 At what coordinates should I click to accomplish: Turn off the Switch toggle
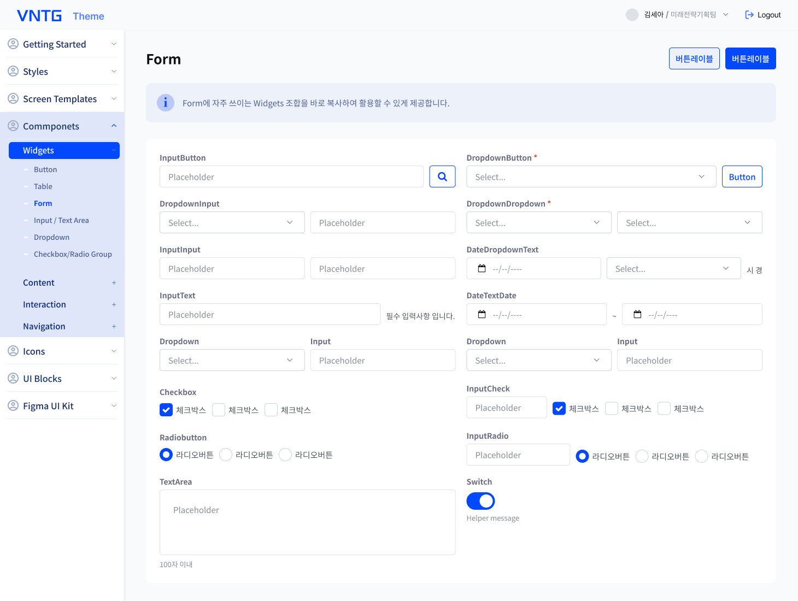tap(480, 501)
